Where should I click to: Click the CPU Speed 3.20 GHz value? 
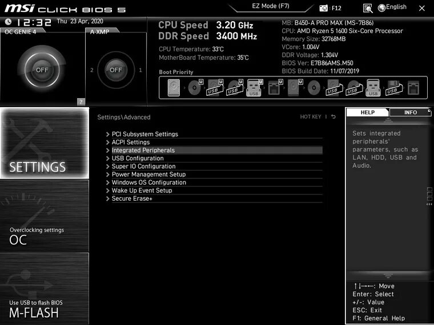235,25
